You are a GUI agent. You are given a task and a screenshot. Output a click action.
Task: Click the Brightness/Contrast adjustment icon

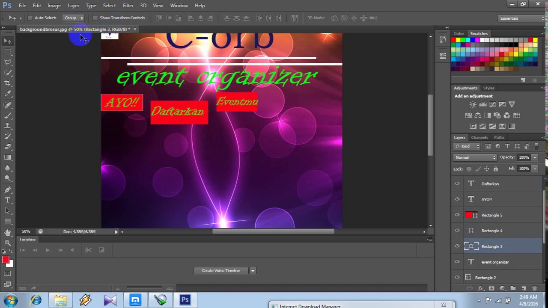coord(473,104)
